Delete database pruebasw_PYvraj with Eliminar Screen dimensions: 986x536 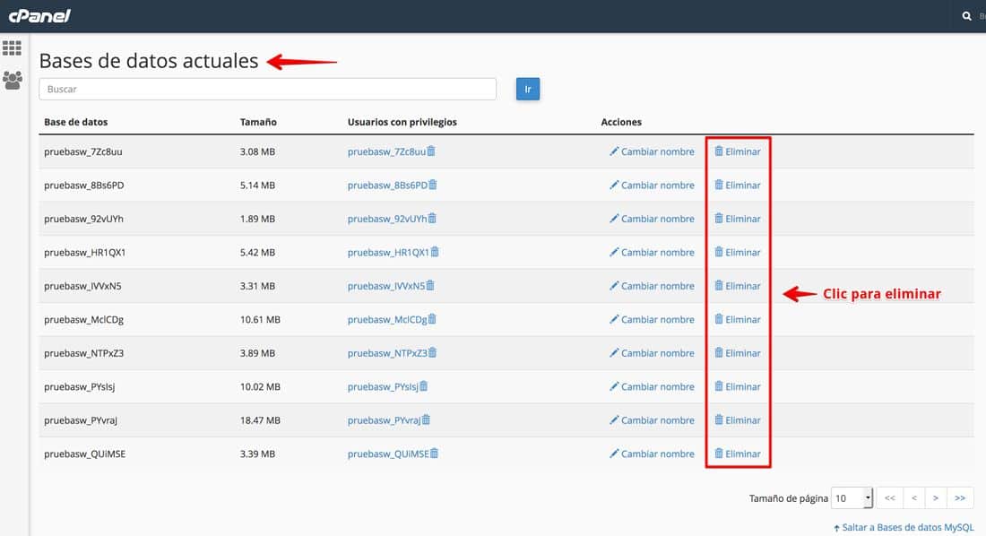point(738,420)
